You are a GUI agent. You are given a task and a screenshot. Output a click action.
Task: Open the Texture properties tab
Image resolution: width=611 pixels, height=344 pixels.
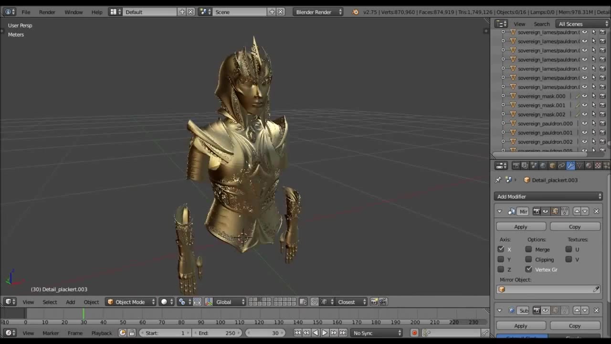[597, 166]
